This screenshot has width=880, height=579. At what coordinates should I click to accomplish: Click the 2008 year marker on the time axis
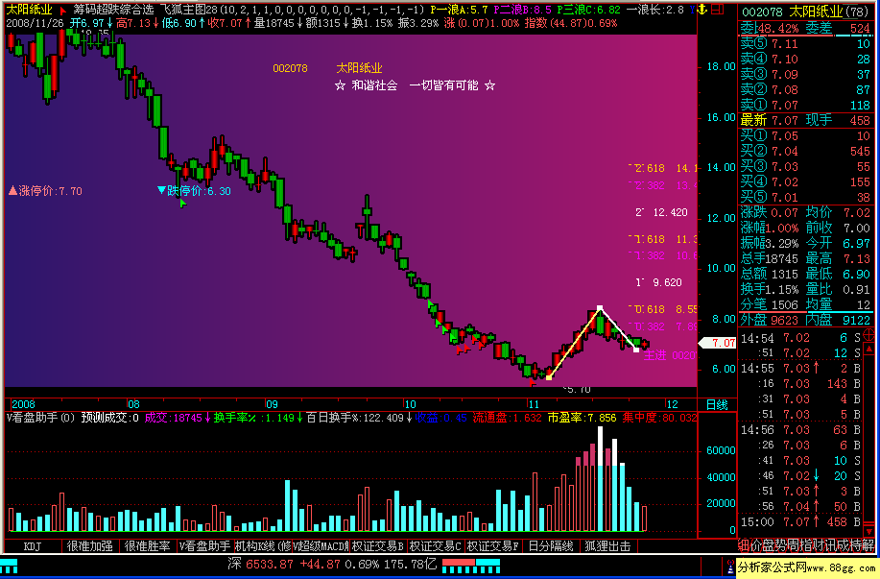point(23,404)
